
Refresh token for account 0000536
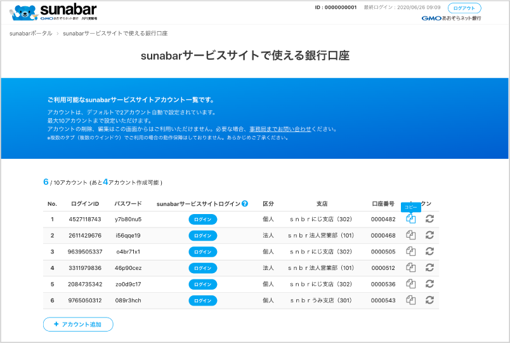pos(429,284)
